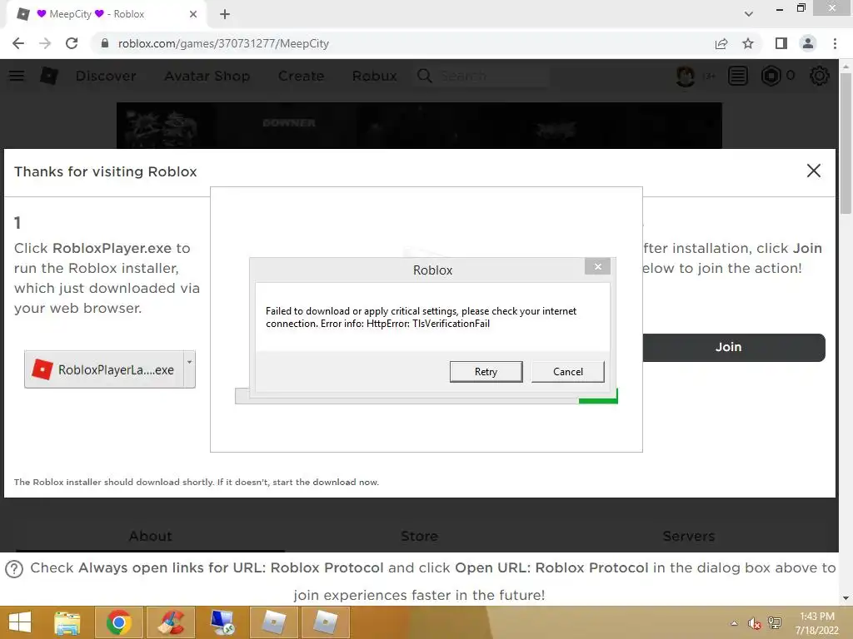Image resolution: width=853 pixels, height=639 pixels.
Task: Close the Roblox error dialog
Action: [597, 266]
